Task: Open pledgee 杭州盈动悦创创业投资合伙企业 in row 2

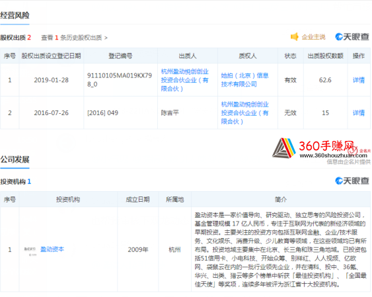Action: pyautogui.click(x=244, y=112)
